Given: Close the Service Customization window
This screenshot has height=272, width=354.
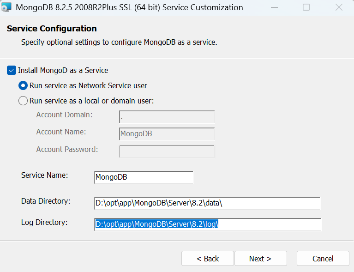Looking at the screenshot, I should pos(339,7).
